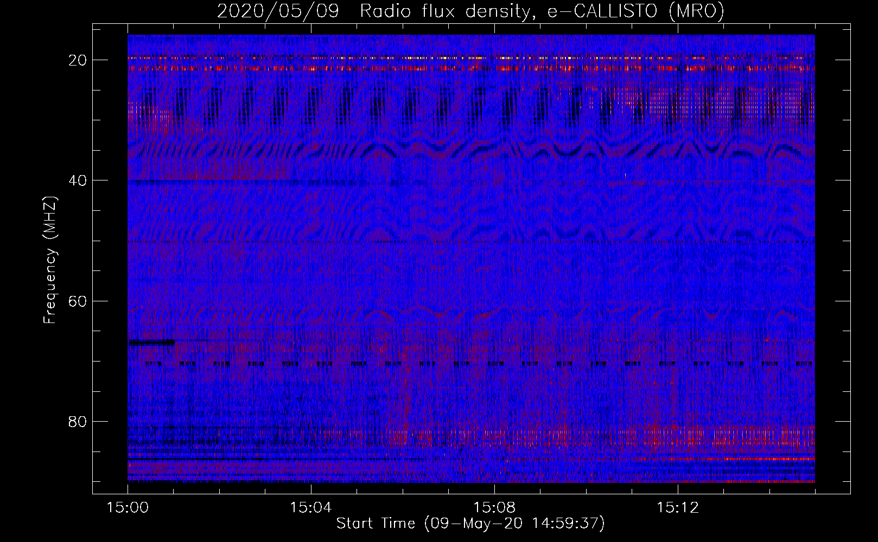Screen dimensions: 878x542
Task: Click the '20' frequency tick label
Action: [78, 60]
